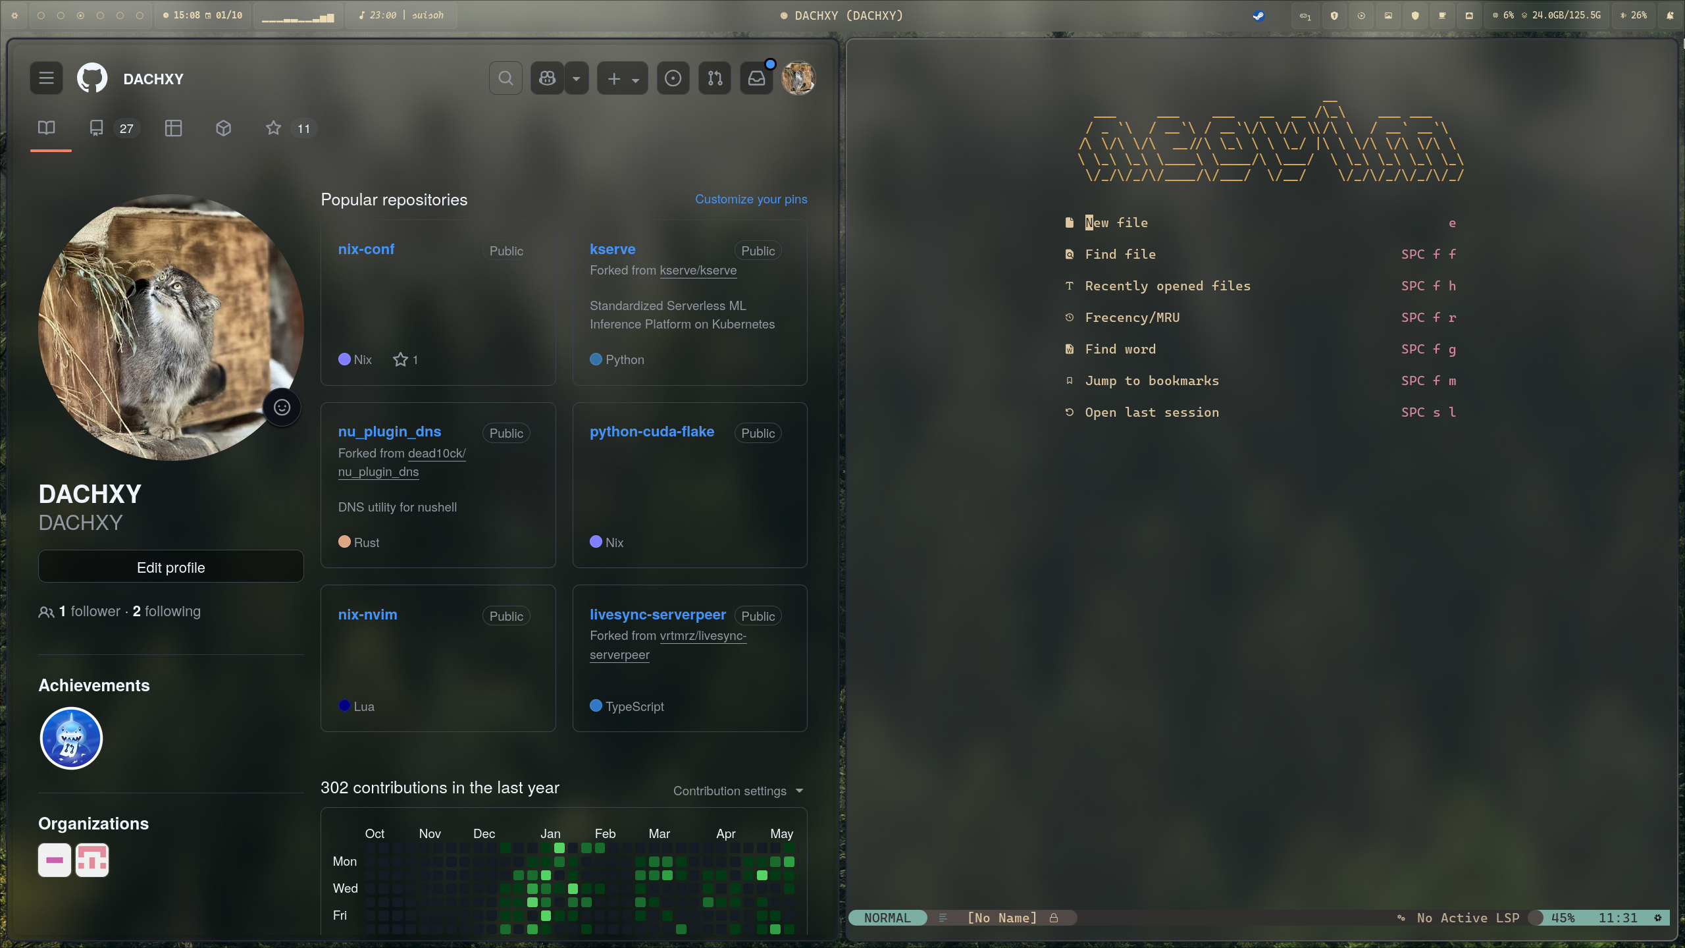Image resolution: width=1685 pixels, height=948 pixels.
Task: Switch to the Repositories tab
Action: [x=113, y=128]
